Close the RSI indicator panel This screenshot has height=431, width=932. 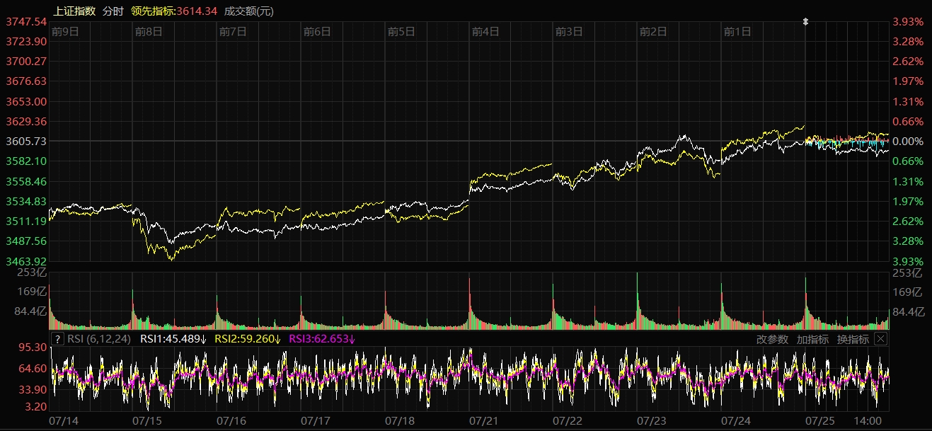(880, 339)
